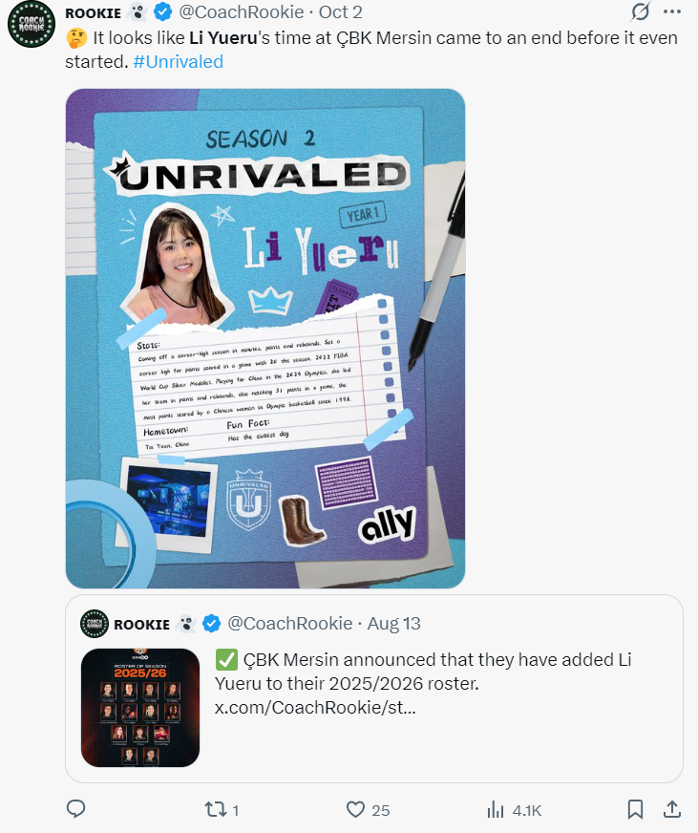This screenshot has width=698, height=833.
Task: Open the three-dot more options menu
Action: (x=672, y=11)
